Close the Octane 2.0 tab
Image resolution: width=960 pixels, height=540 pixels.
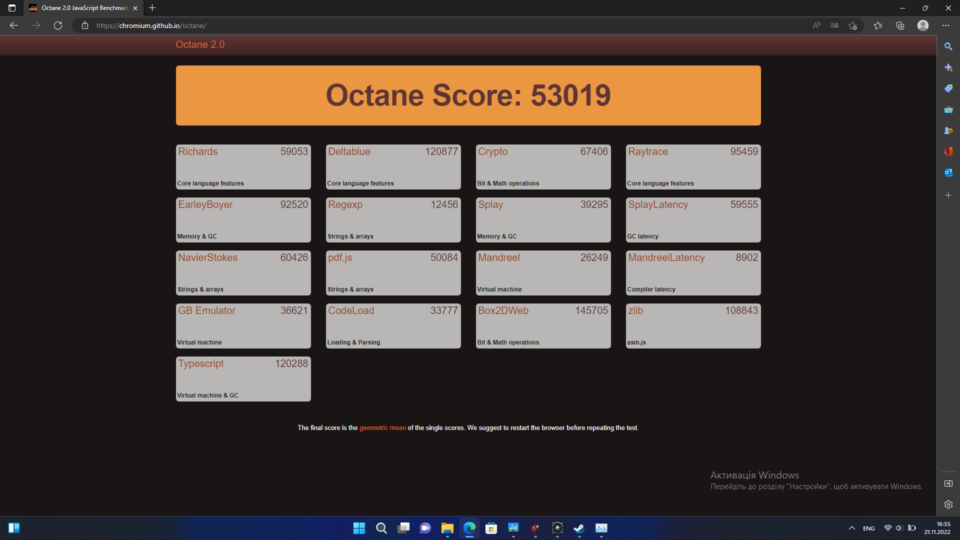[135, 8]
